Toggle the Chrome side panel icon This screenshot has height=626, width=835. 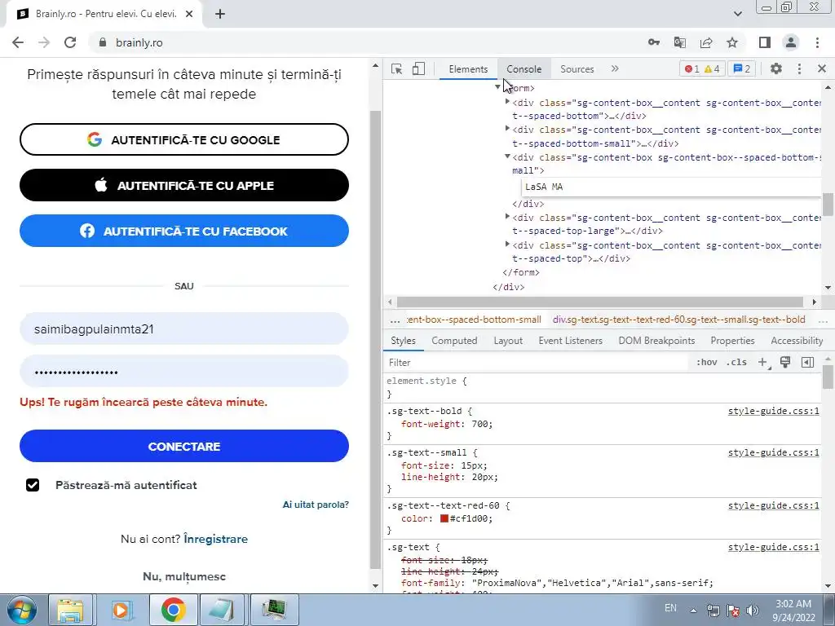[x=765, y=42]
